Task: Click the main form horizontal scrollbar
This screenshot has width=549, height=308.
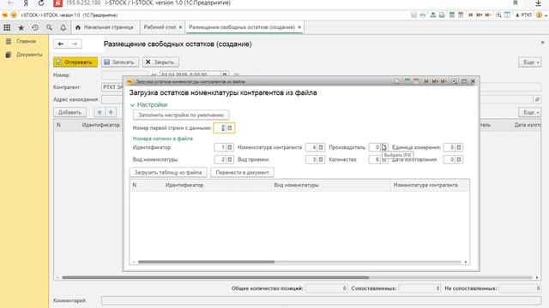Action: pos(215,277)
